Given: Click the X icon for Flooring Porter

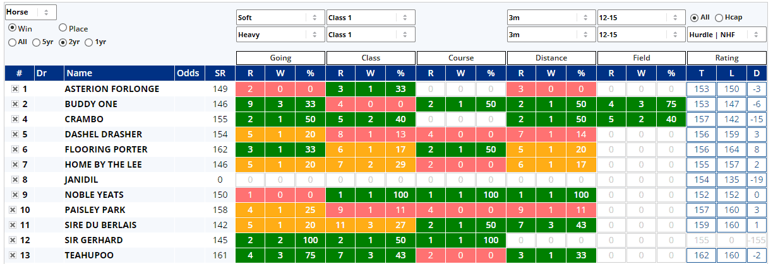Looking at the screenshot, I should pos(14,150).
